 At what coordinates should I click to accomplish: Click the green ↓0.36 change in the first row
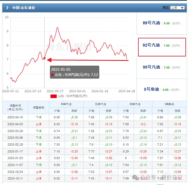74,117
